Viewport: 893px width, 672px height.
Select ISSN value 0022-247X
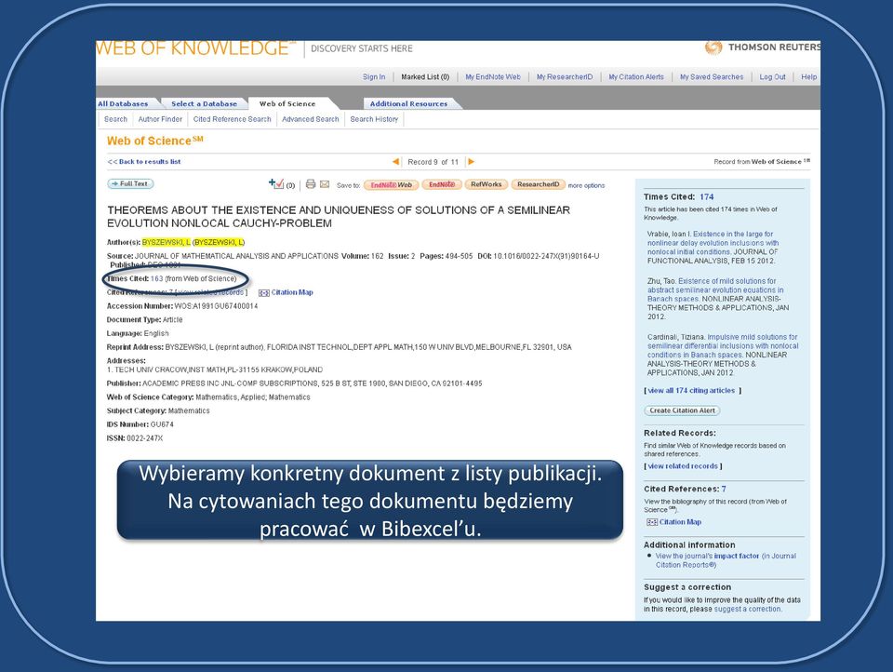point(145,438)
